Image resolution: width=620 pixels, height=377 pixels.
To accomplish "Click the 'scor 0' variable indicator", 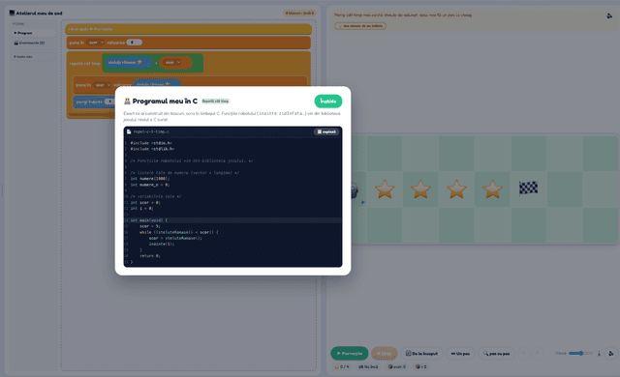I will point(397,366).
